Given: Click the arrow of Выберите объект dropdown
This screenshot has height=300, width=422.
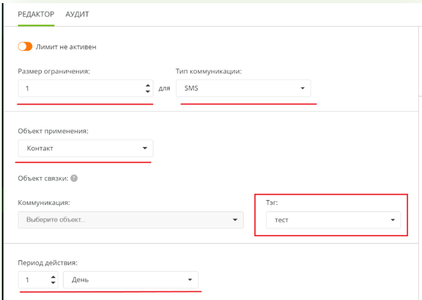Looking at the screenshot, I should pos(234,220).
